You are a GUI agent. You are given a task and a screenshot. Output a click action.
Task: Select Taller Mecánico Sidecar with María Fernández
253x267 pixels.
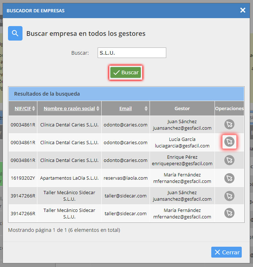point(229,213)
